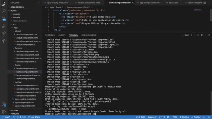Close the home.component.html tab
Screen dimensions: 212x119
[132, 3]
